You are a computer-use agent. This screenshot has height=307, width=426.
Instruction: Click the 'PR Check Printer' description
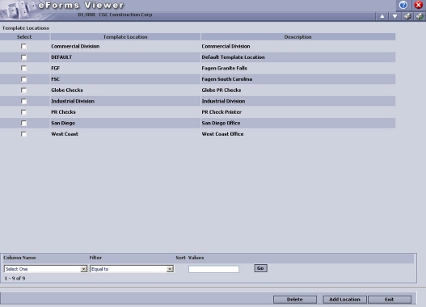coord(221,112)
